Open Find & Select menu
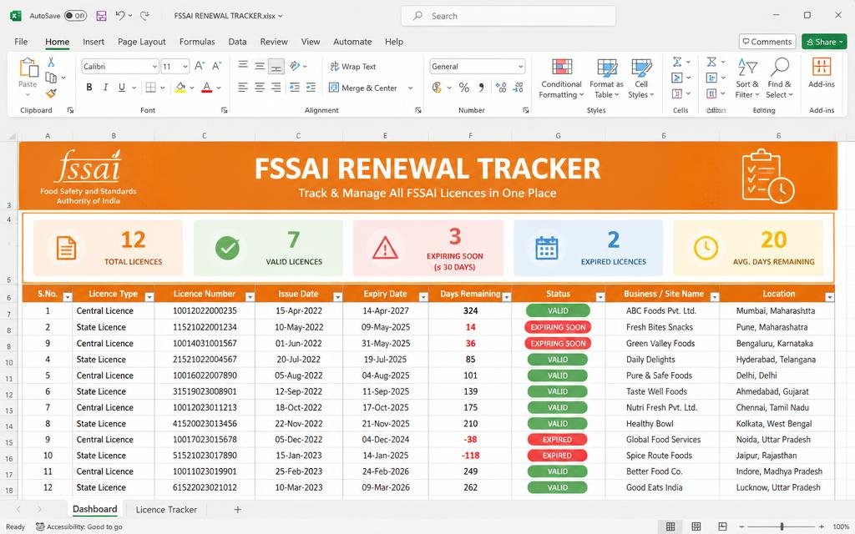 780,78
